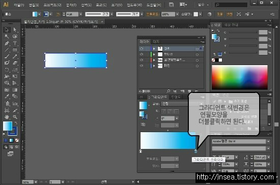Open the opacity 100% dropdown
This screenshot has width=280, height=185.
tap(177, 14)
